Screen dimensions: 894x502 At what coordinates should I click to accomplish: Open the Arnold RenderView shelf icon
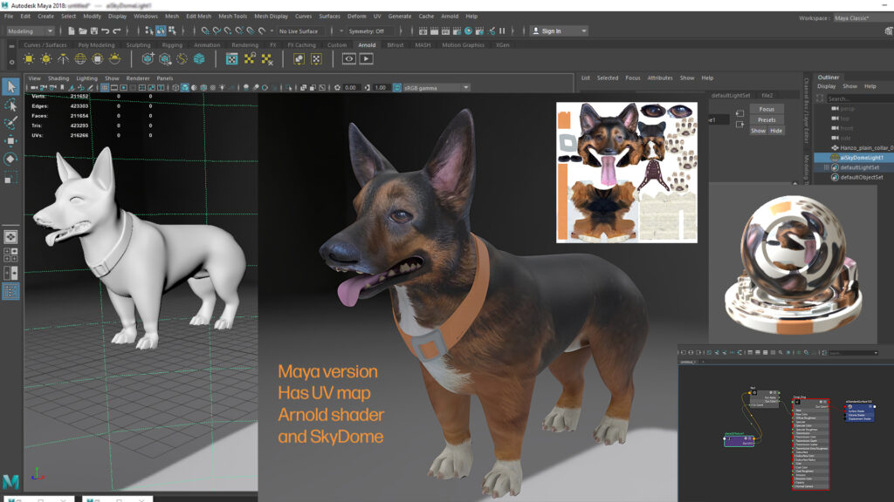[349, 59]
